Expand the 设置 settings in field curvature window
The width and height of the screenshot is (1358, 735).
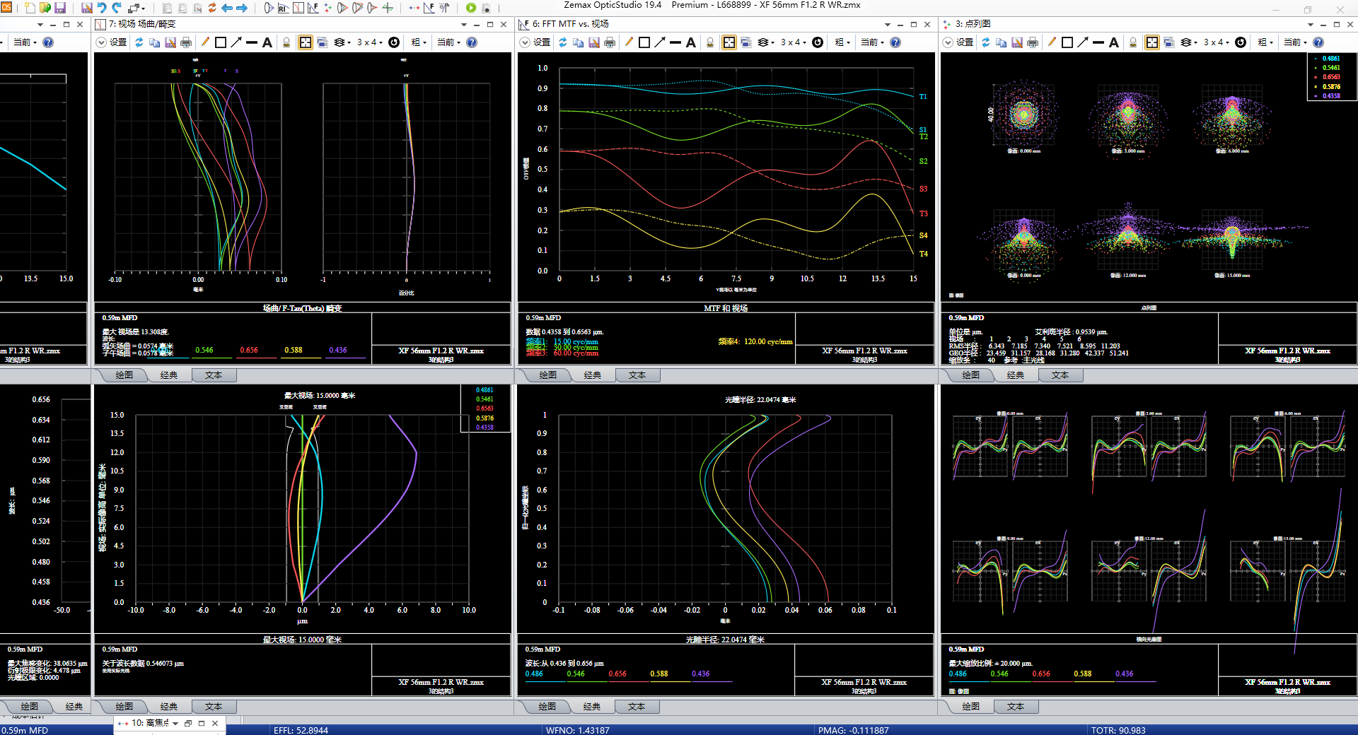(x=112, y=42)
